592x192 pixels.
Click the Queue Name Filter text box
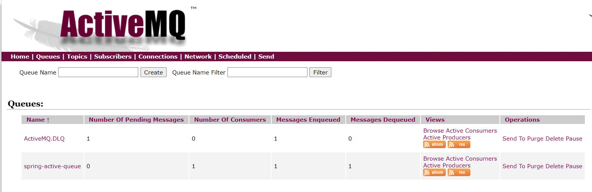[267, 73]
